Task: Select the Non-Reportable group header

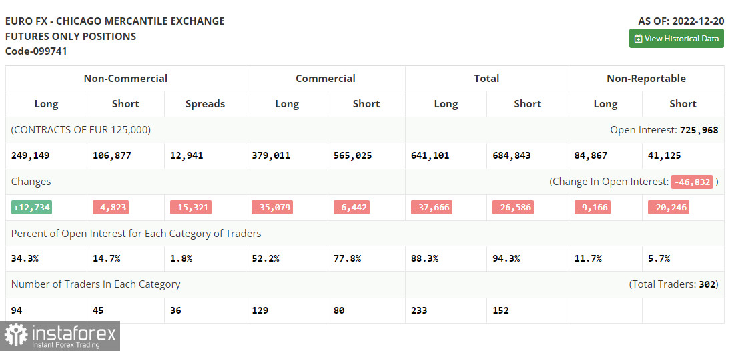Action: [646, 79]
